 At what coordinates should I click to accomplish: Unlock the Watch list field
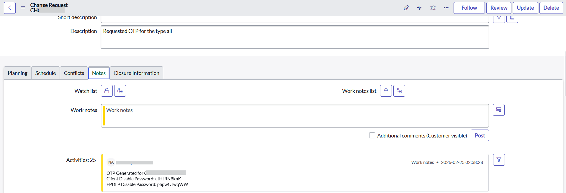pos(107,91)
